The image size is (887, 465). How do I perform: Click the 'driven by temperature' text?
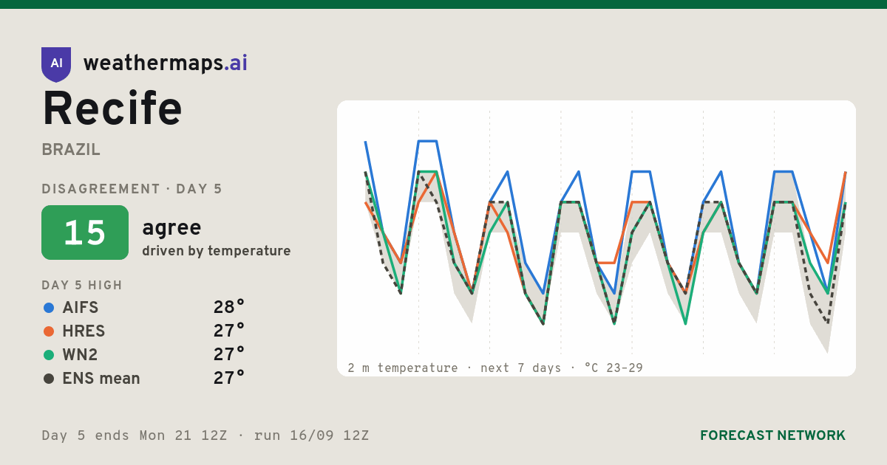point(217,251)
